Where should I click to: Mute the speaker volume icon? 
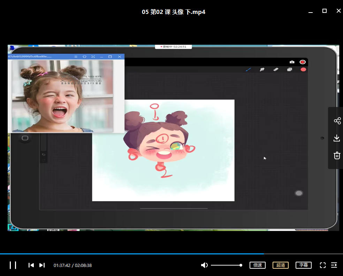[x=204, y=265]
